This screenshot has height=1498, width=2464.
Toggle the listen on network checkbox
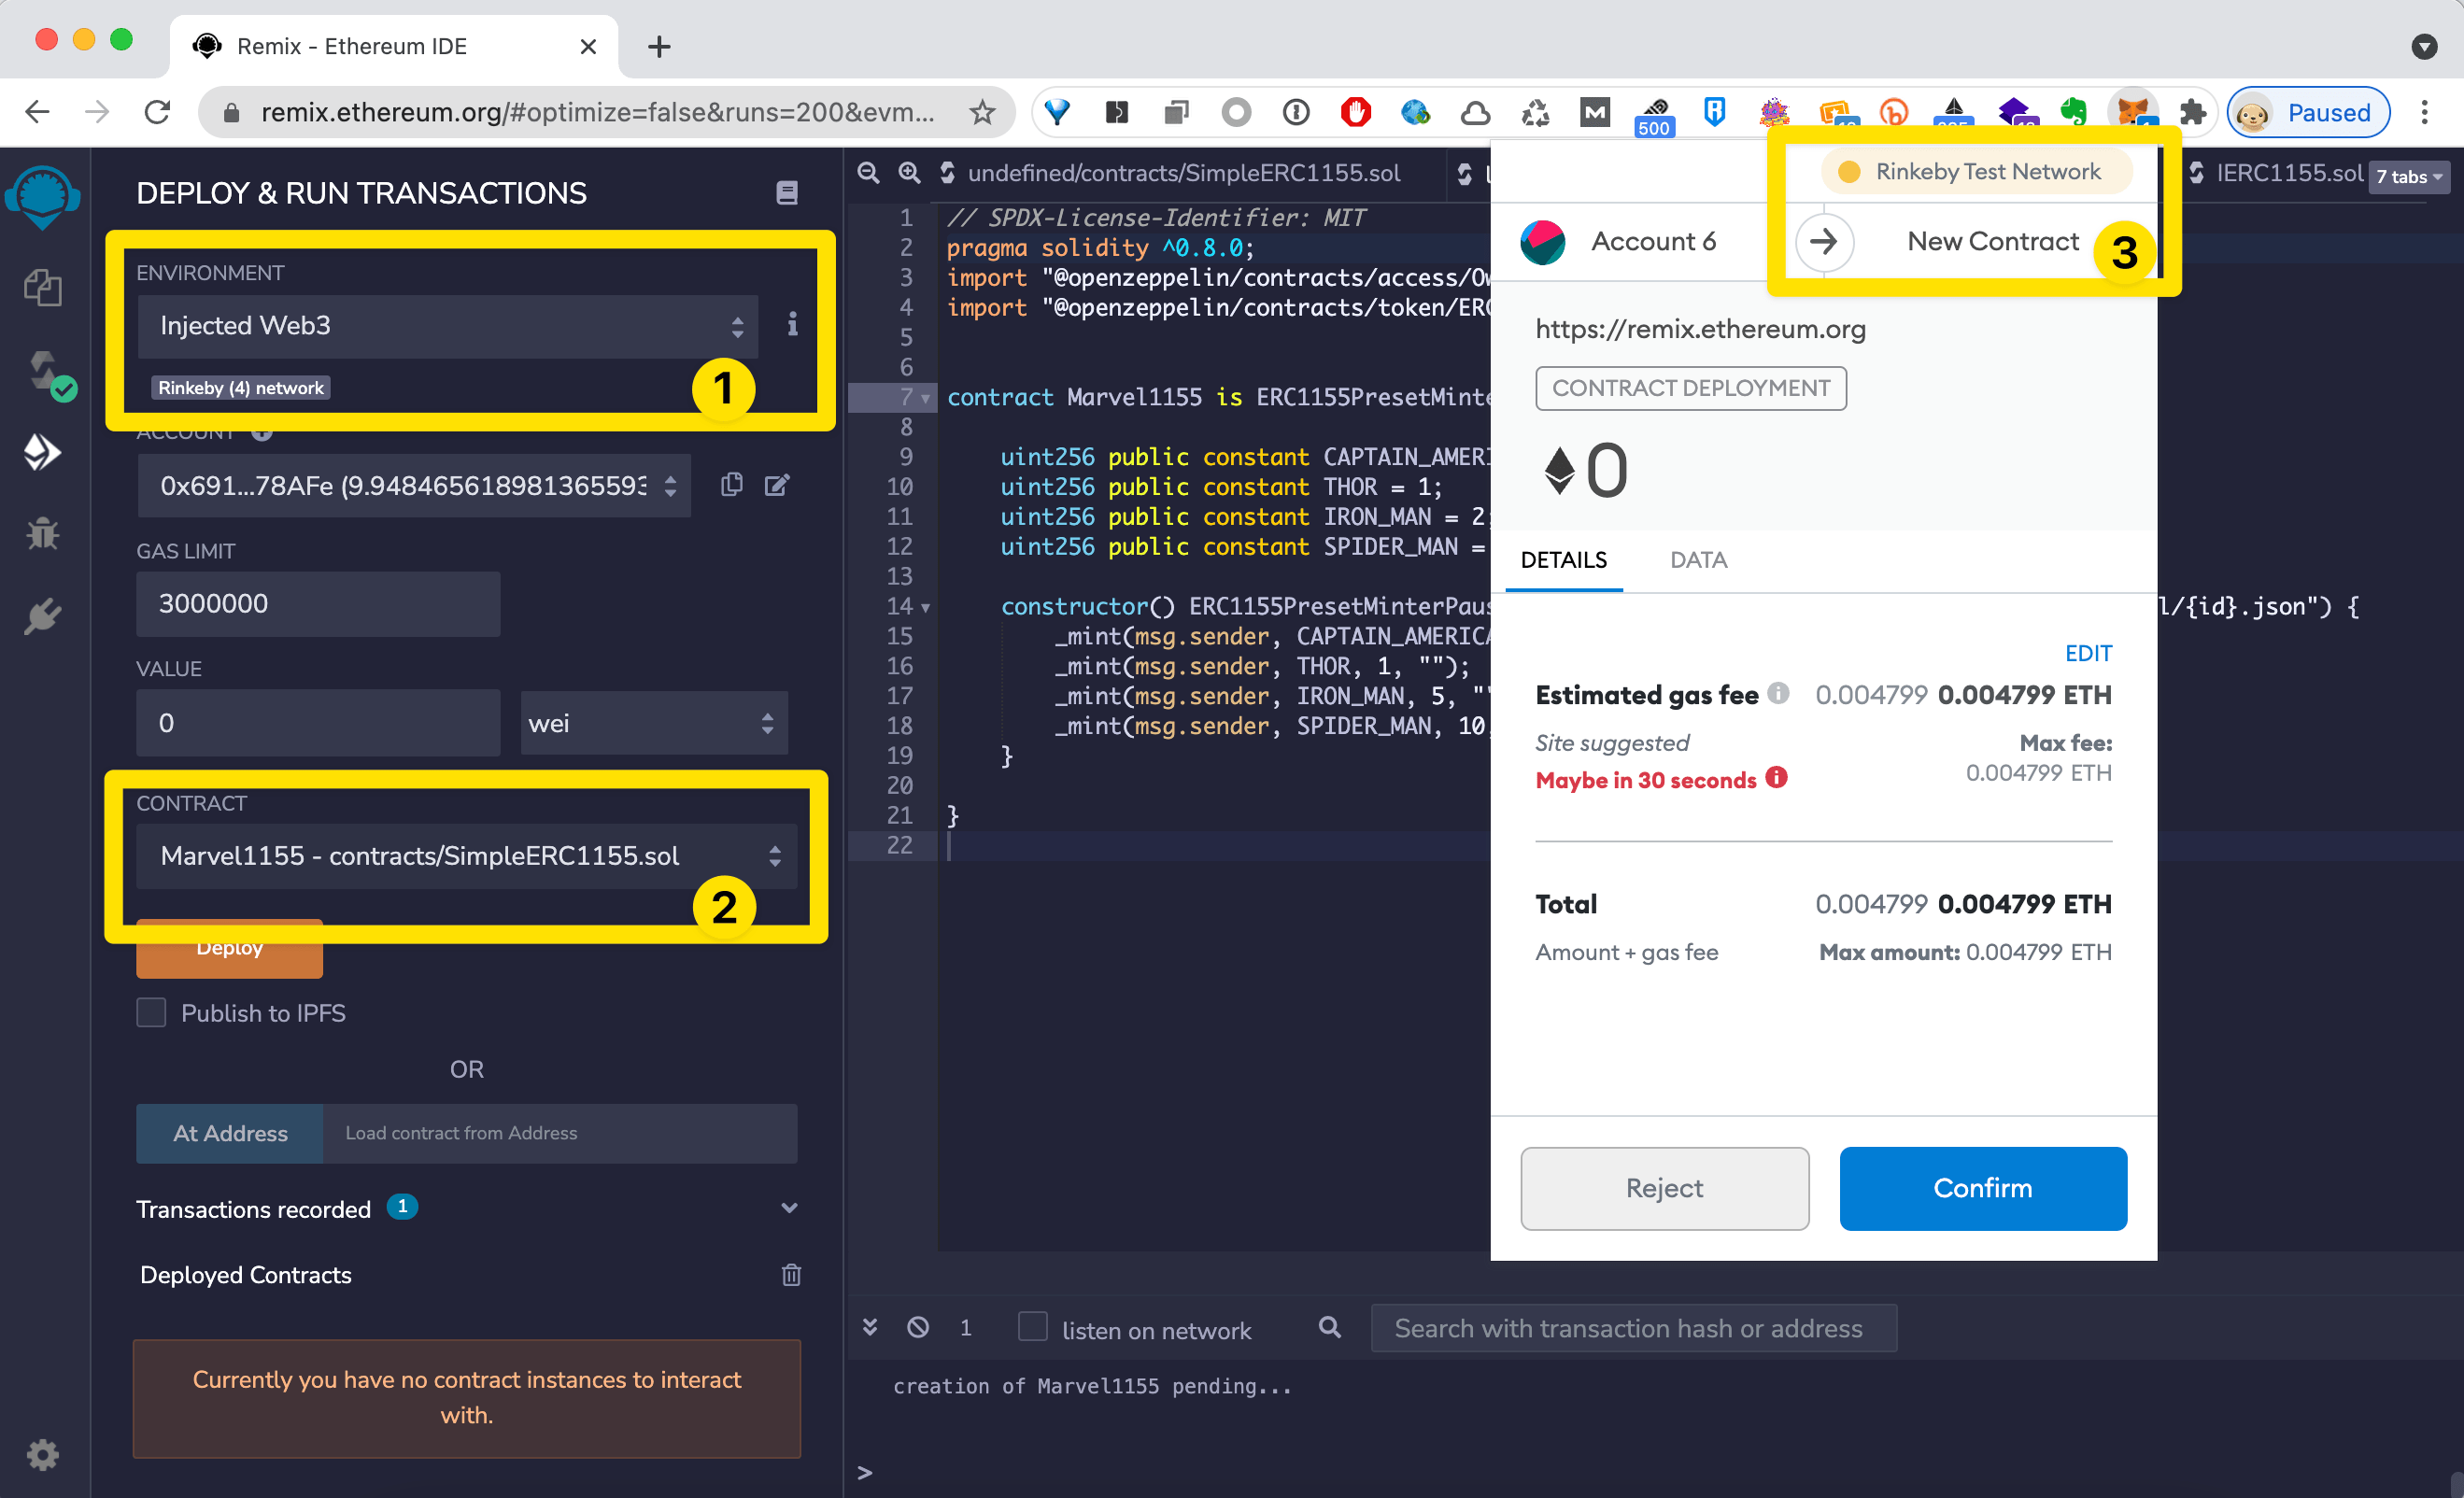tap(1032, 1327)
